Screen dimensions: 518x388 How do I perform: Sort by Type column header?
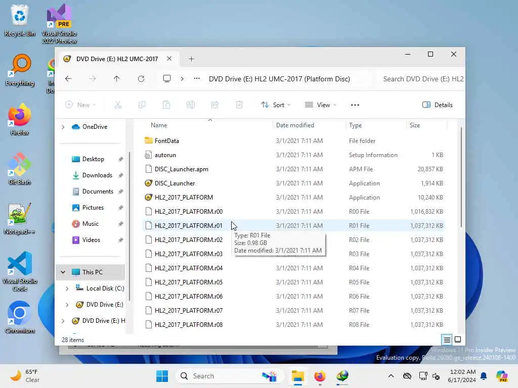356,125
